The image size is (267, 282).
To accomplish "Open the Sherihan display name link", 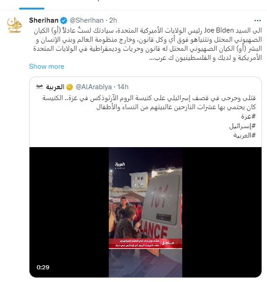I will point(44,20).
